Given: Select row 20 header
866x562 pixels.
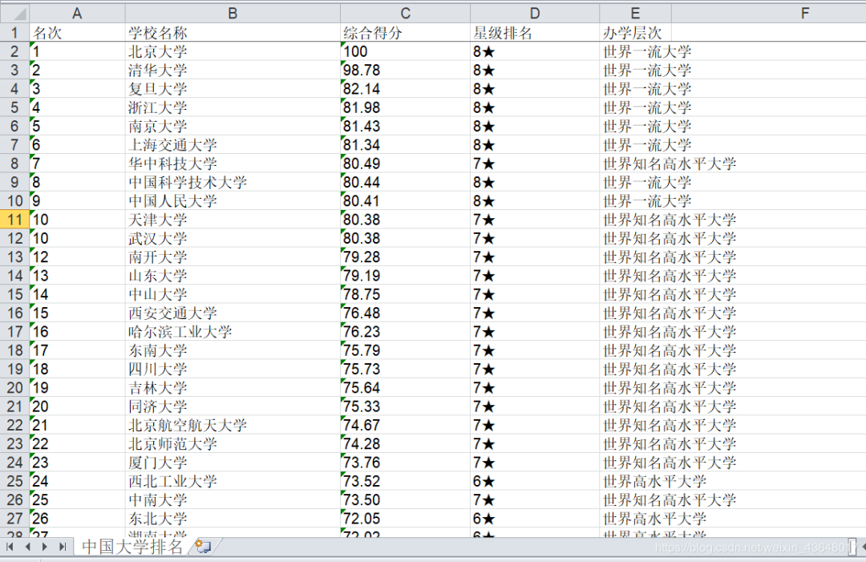Looking at the screenshot, I should tap(15, 387).
